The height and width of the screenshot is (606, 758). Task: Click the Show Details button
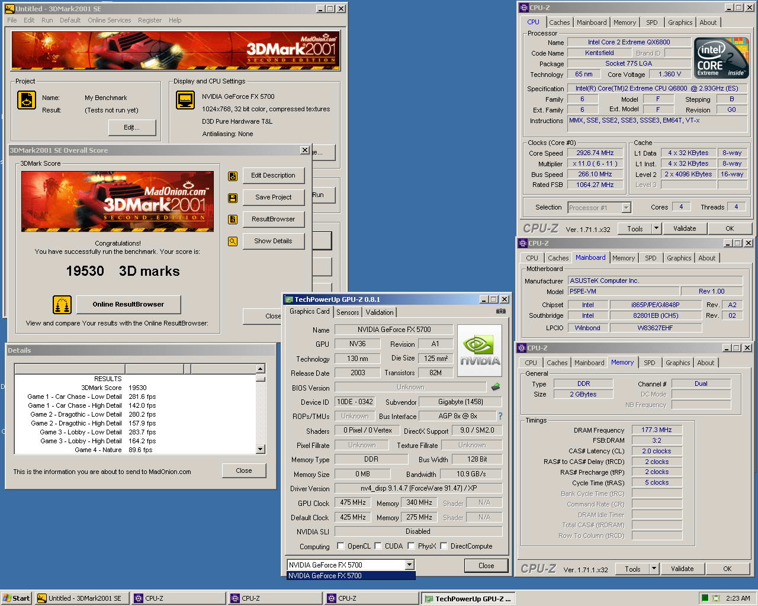[273, 241]
